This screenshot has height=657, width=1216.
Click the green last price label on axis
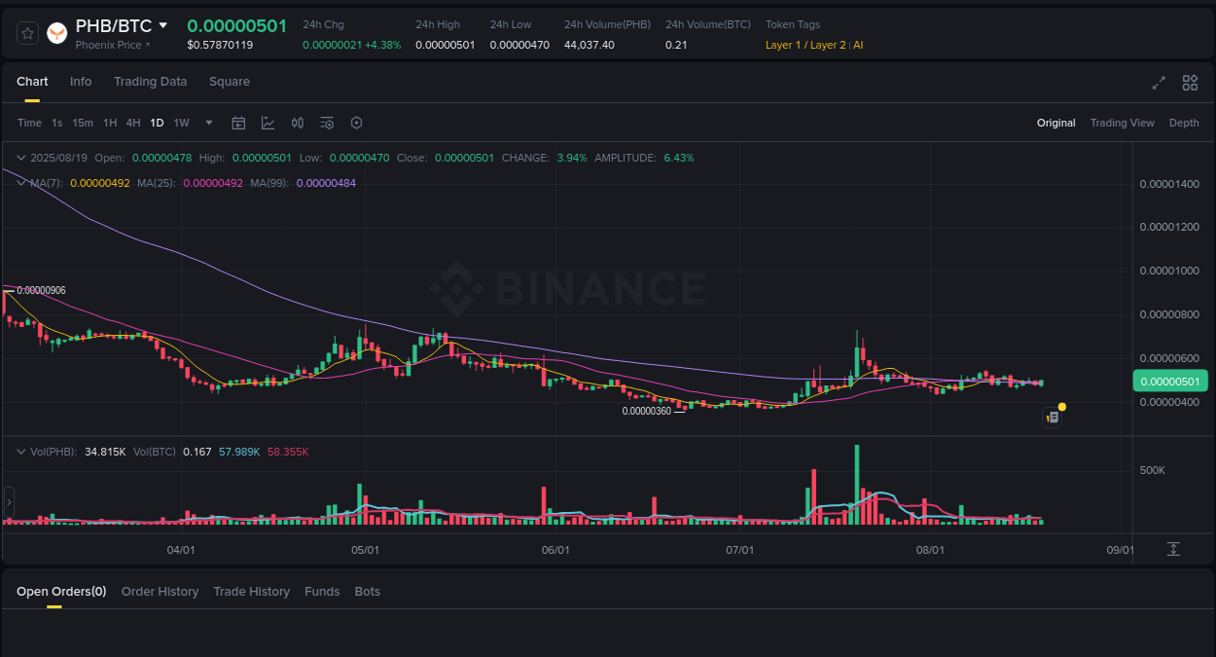pos(1170,381)
